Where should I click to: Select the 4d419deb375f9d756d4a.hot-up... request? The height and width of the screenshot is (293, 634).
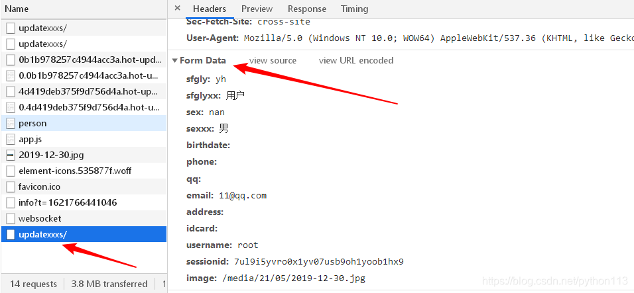(84, 91)
